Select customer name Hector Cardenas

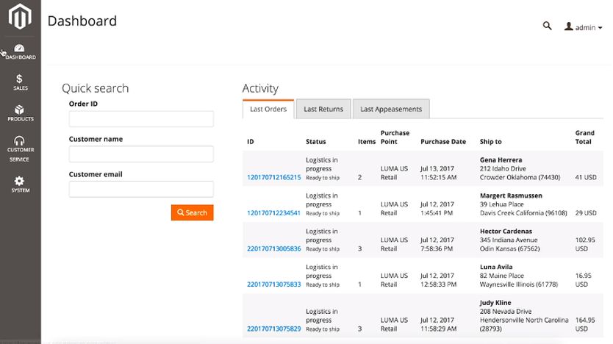(506, 231)
